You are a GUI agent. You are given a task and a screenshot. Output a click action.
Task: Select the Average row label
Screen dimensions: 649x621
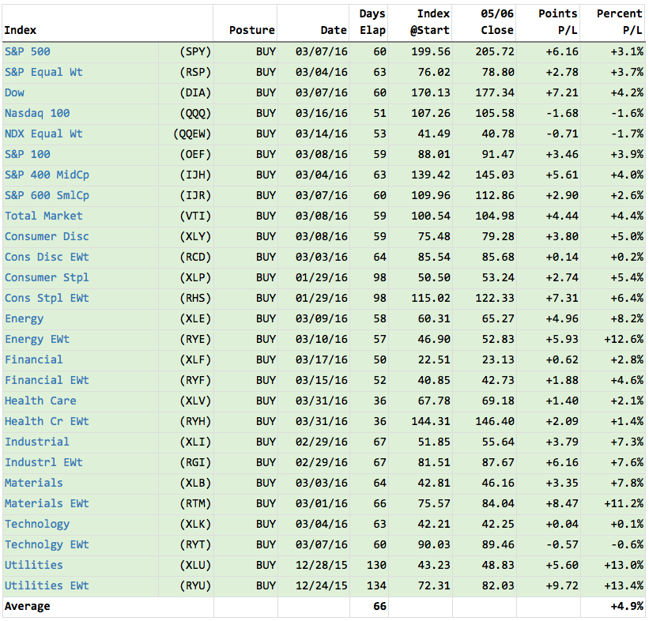(28, 606)
